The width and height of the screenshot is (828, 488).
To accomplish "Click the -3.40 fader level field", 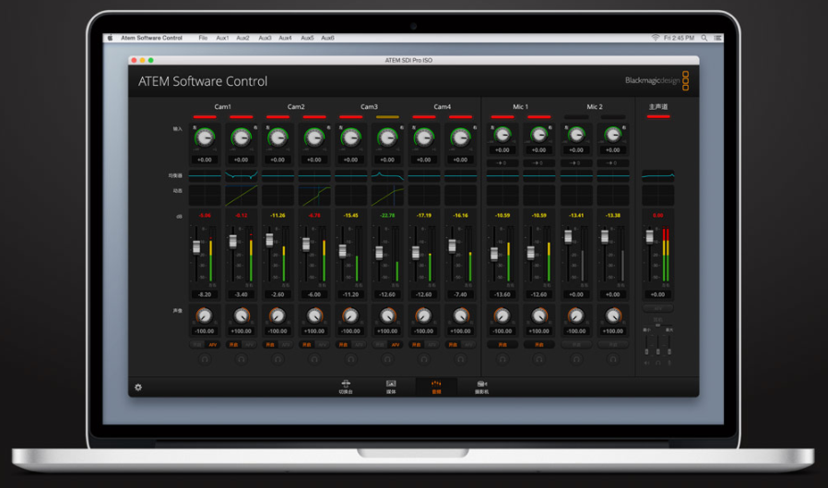I will (x=242, y=294).
